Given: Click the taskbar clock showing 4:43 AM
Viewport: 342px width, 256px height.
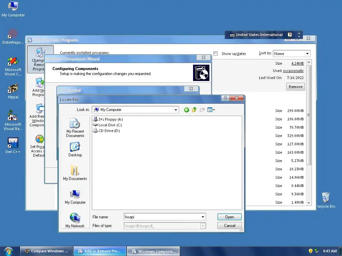Looking at the screenshot, I should [330, 251].
